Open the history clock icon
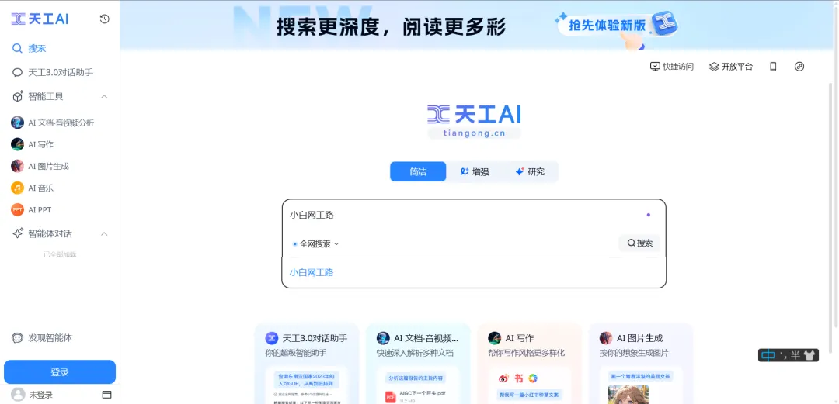 (105, 19)
